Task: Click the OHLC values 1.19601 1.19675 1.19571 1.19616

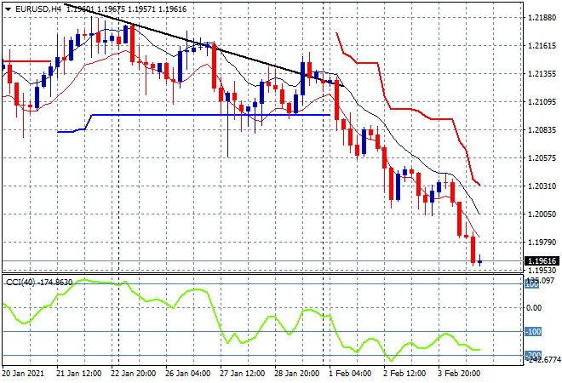Action: (x=127, y=9)
